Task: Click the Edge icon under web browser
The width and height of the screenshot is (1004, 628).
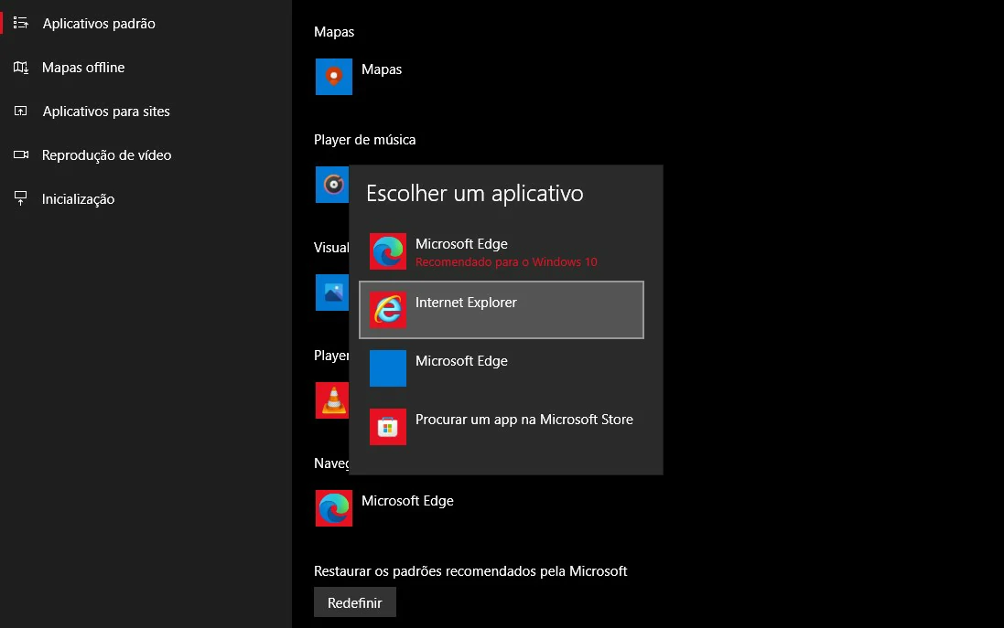Action: [334, 508]
